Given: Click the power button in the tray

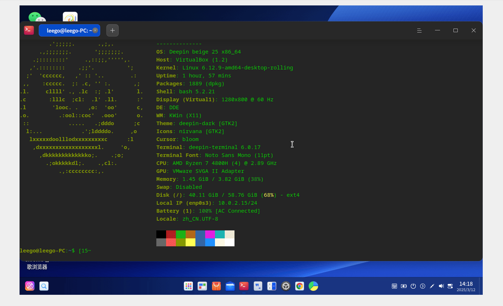Looking at the screenshot, I should coord(413,286).
